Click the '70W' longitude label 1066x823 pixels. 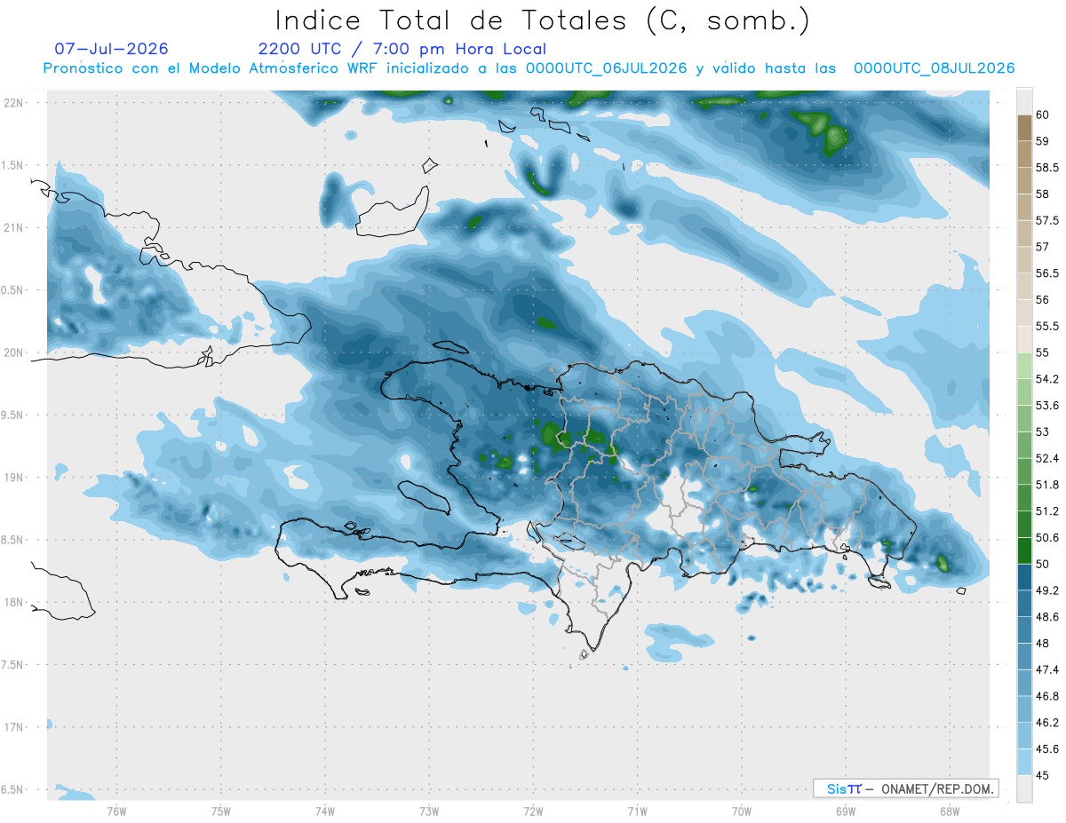tap(742, 811)
